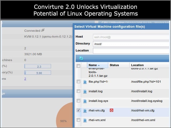Click the KVM 0.12.1 (qemu-kvm-0.12.1.2) value
This screenshot has width=171, height=128.
click(48, 37)
